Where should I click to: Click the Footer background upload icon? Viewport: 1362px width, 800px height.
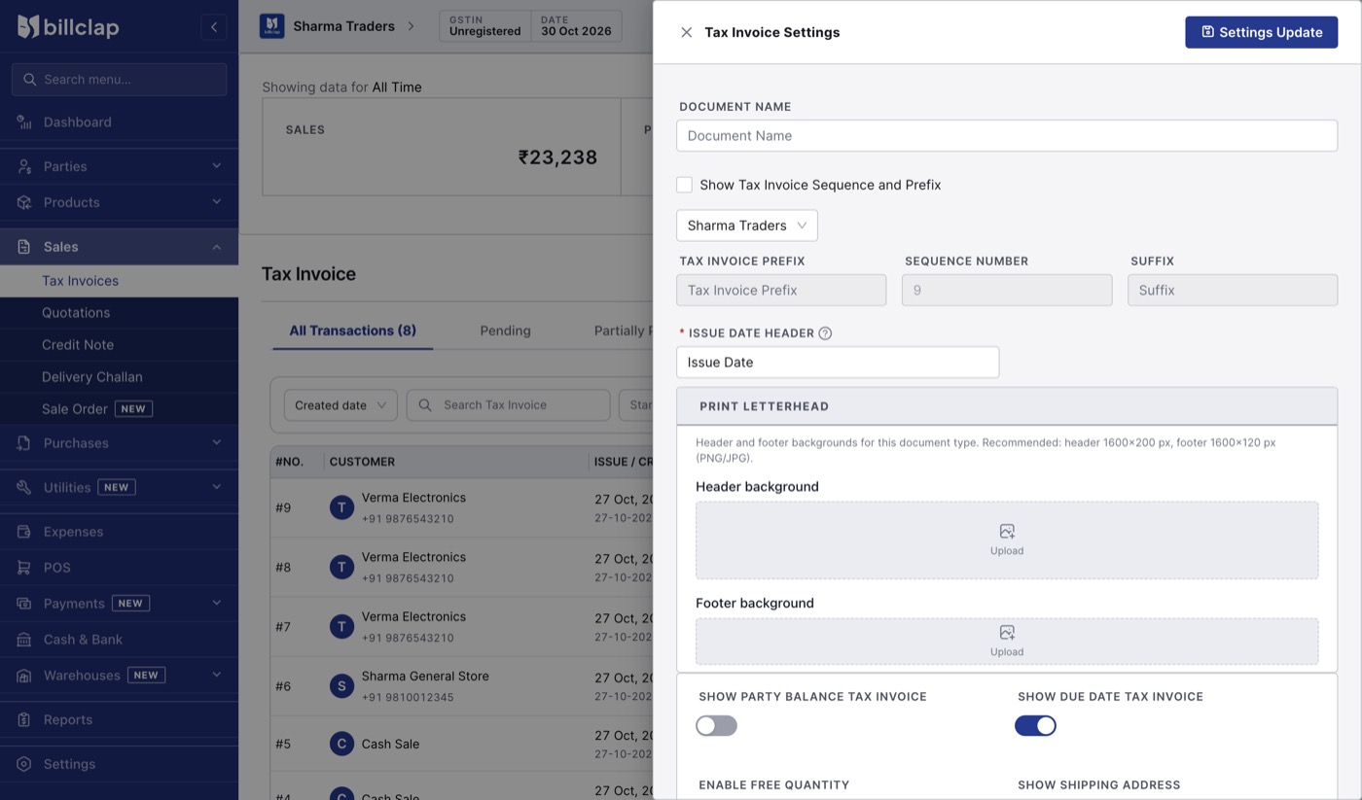tap(1007, 633)
